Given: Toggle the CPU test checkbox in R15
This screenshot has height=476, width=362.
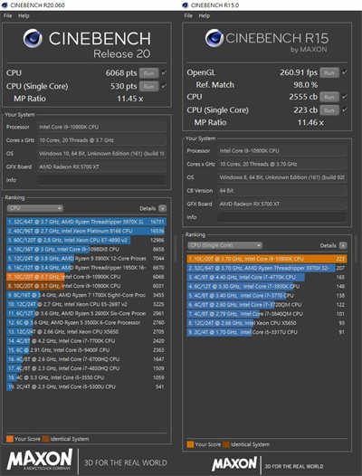Looking at the screenshot, I should coord(344,97).
